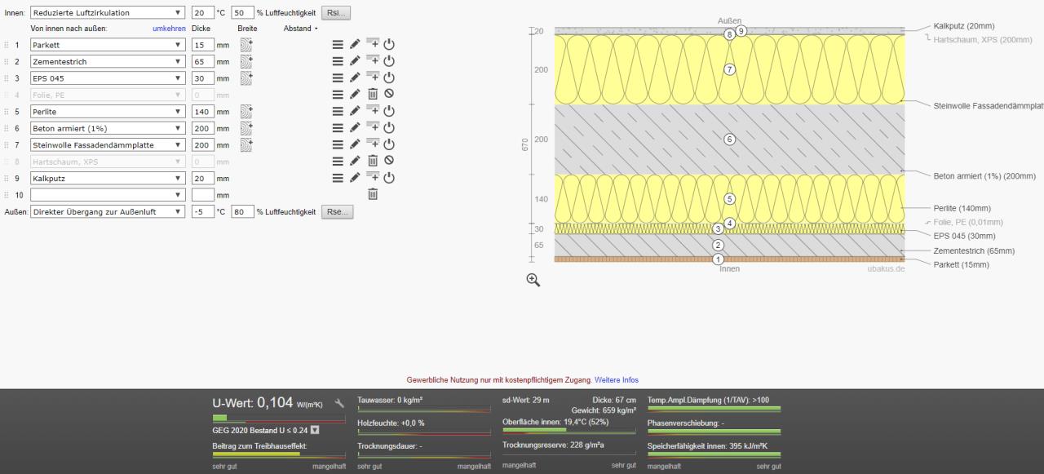Select layer marker 6 in the diagram
1044x474 pixels.
(x=729, y=140)
